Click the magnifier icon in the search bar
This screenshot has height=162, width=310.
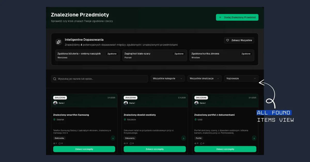coord(55,79)
